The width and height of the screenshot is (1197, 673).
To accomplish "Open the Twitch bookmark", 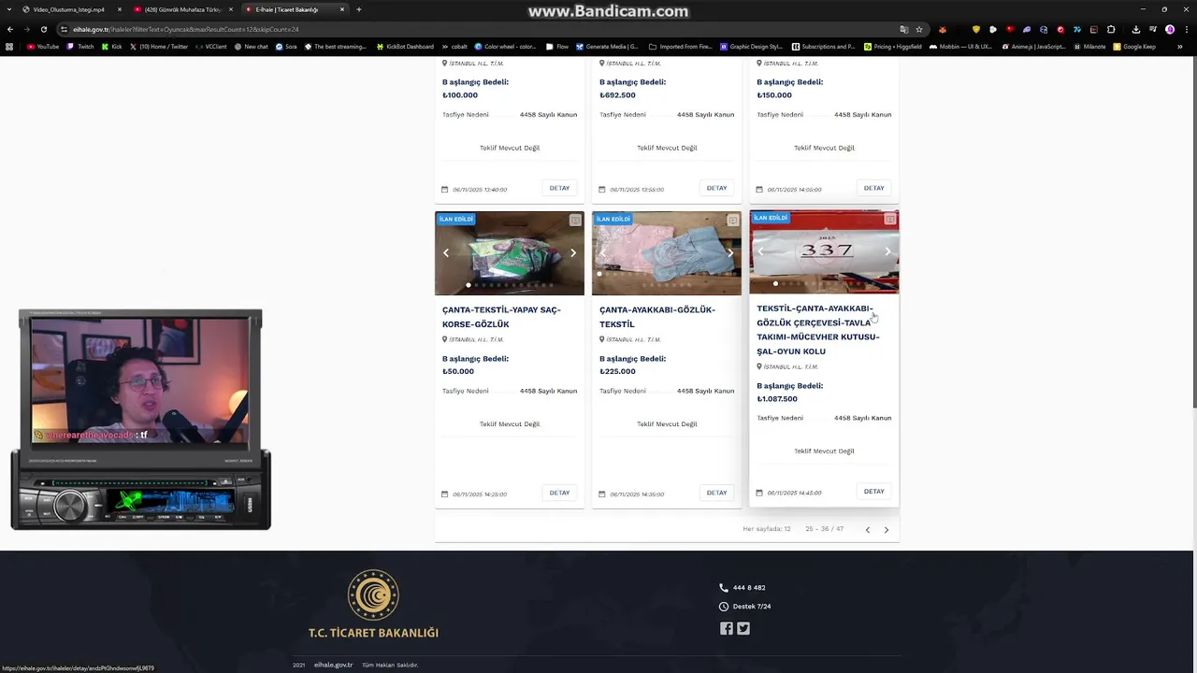I will 80,47.
